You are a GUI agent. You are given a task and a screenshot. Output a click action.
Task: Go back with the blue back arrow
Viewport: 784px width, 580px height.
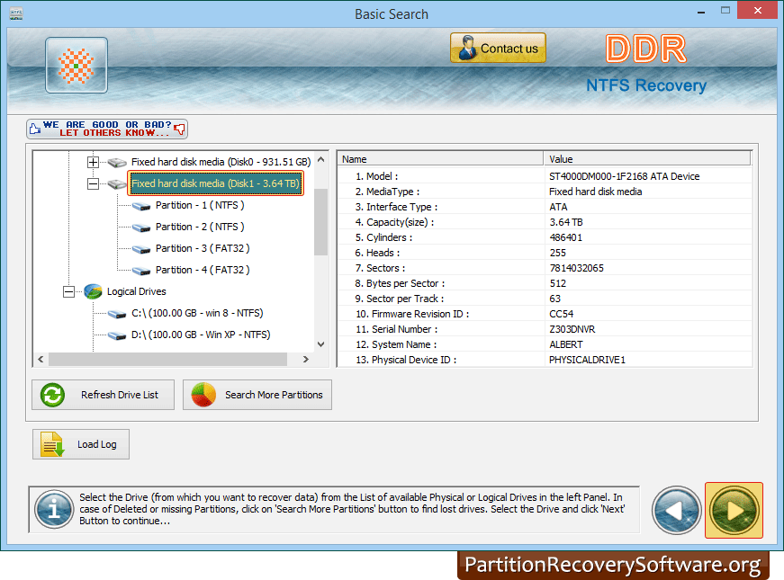click(677, 511)
